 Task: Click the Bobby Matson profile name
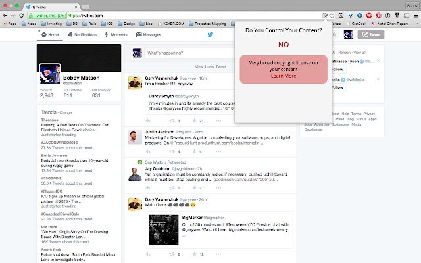[x=82, y=78]
